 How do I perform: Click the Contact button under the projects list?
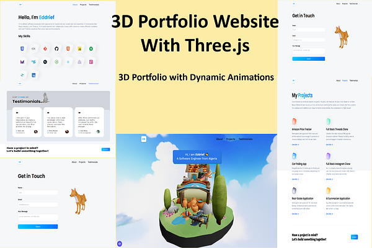click(354, 237)
